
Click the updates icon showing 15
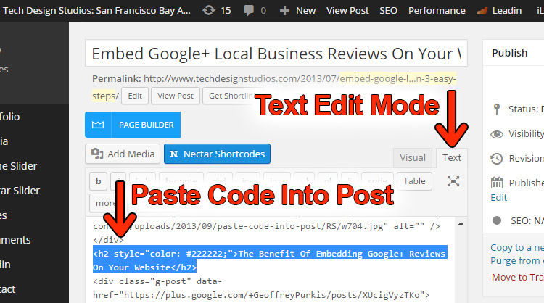click(x=208, y=10)
